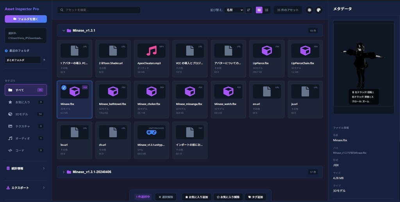
Task: Select the ko.url file icon
Action: point(75,132)
